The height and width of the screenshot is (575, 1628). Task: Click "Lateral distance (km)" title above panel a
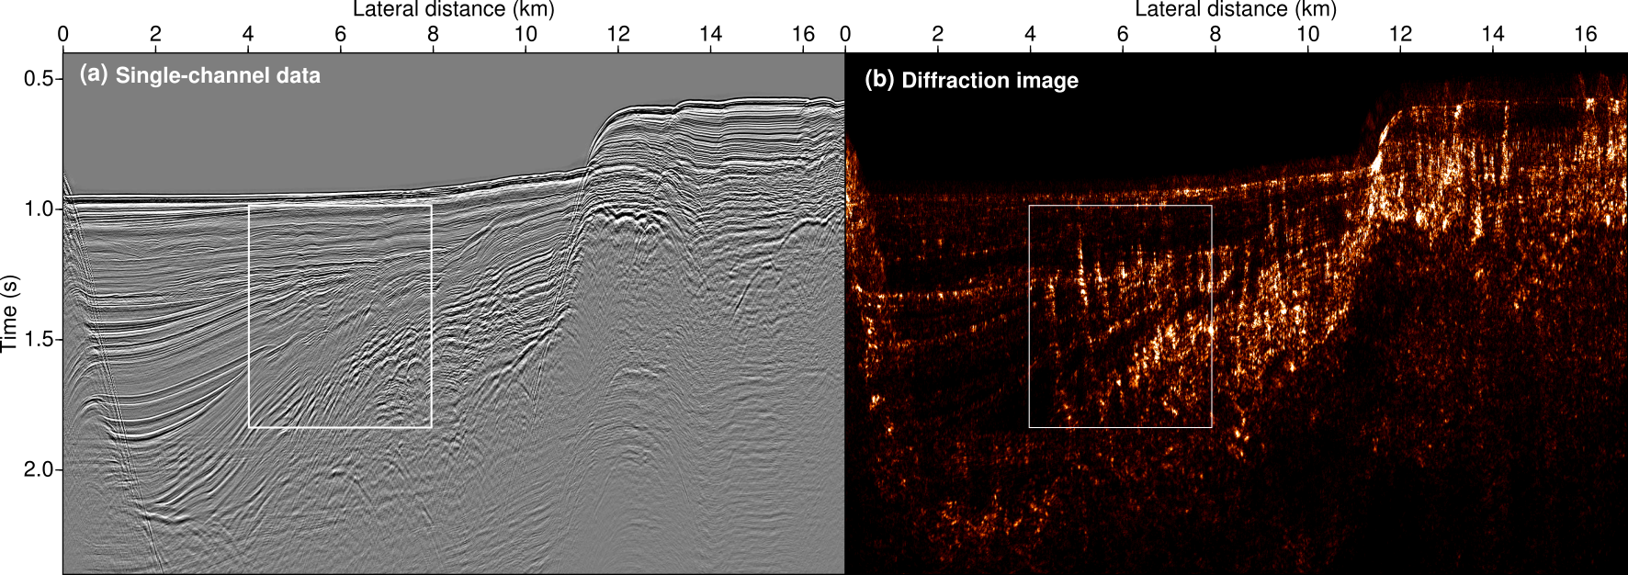[x=453, y=9]
